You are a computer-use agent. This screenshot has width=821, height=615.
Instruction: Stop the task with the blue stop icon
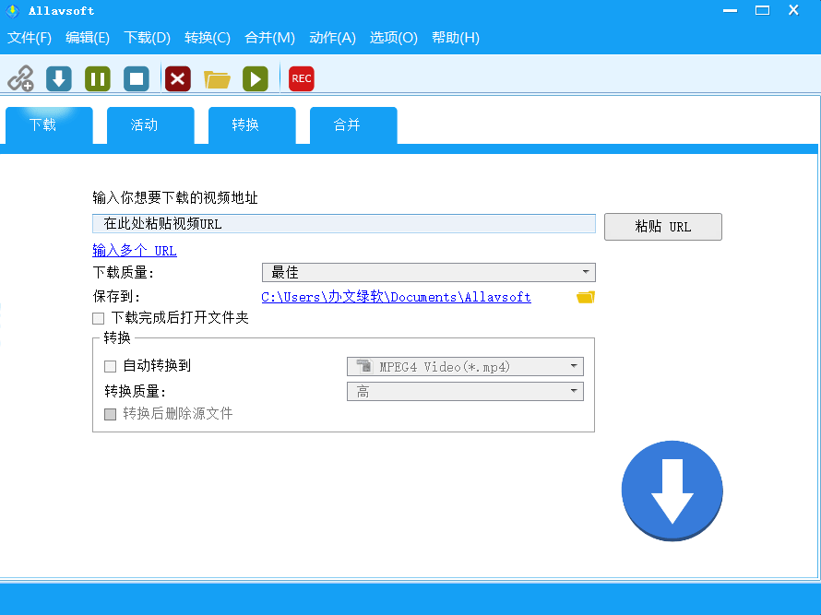(x=137, y=78)
